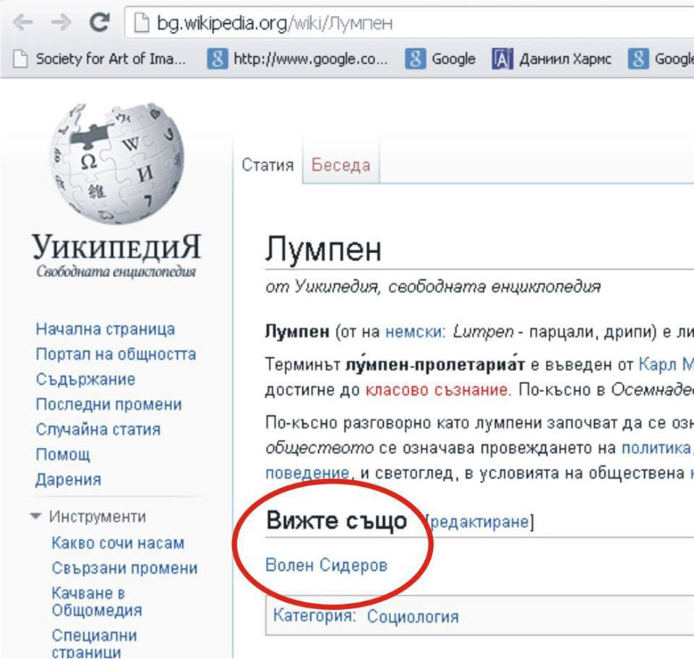Open the Society for Art of Ima... bookmark

point(100,59)
